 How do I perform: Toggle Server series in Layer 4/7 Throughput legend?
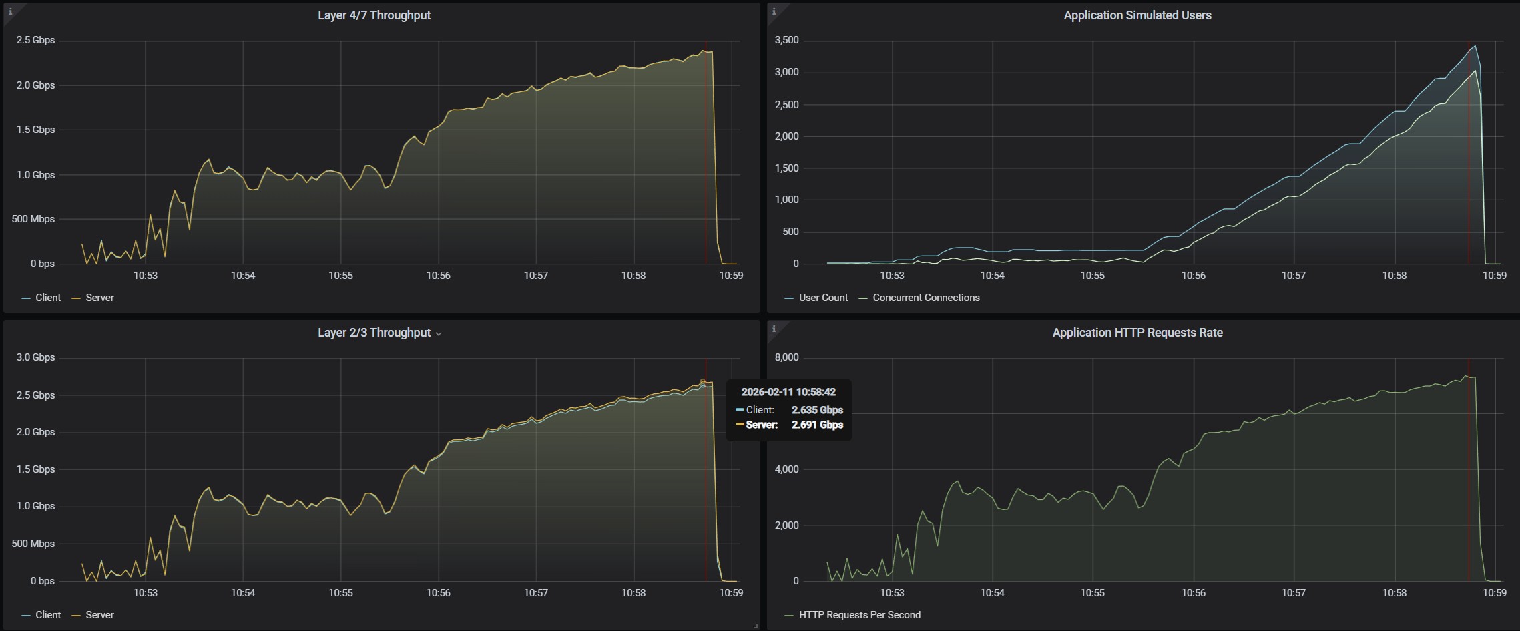coord(99,298)
